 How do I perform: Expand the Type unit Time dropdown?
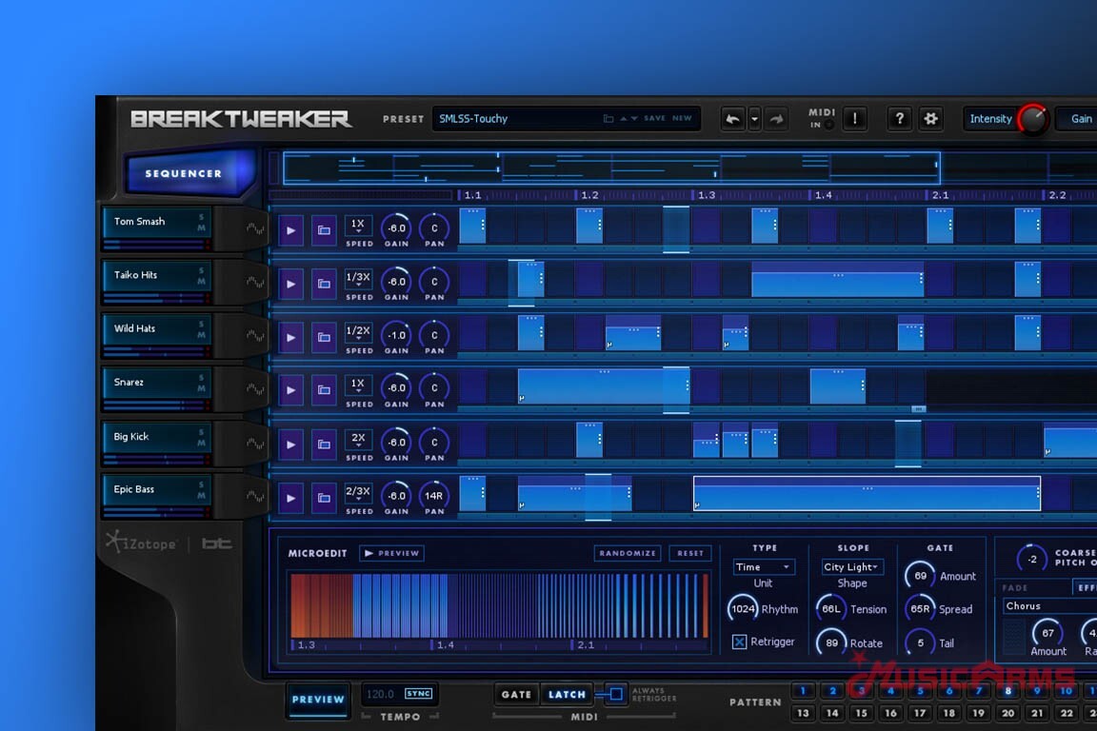764,567
